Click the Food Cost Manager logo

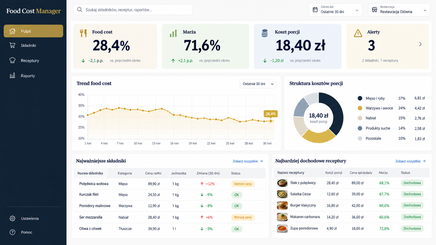pos(33,11)
